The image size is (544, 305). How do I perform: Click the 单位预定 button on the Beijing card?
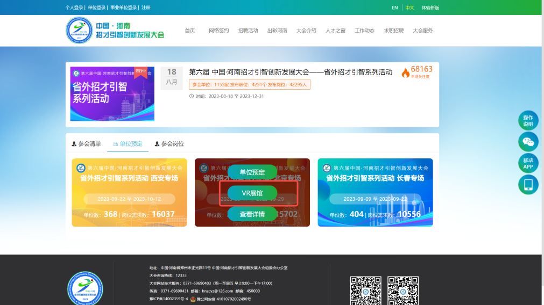(252, 172)
